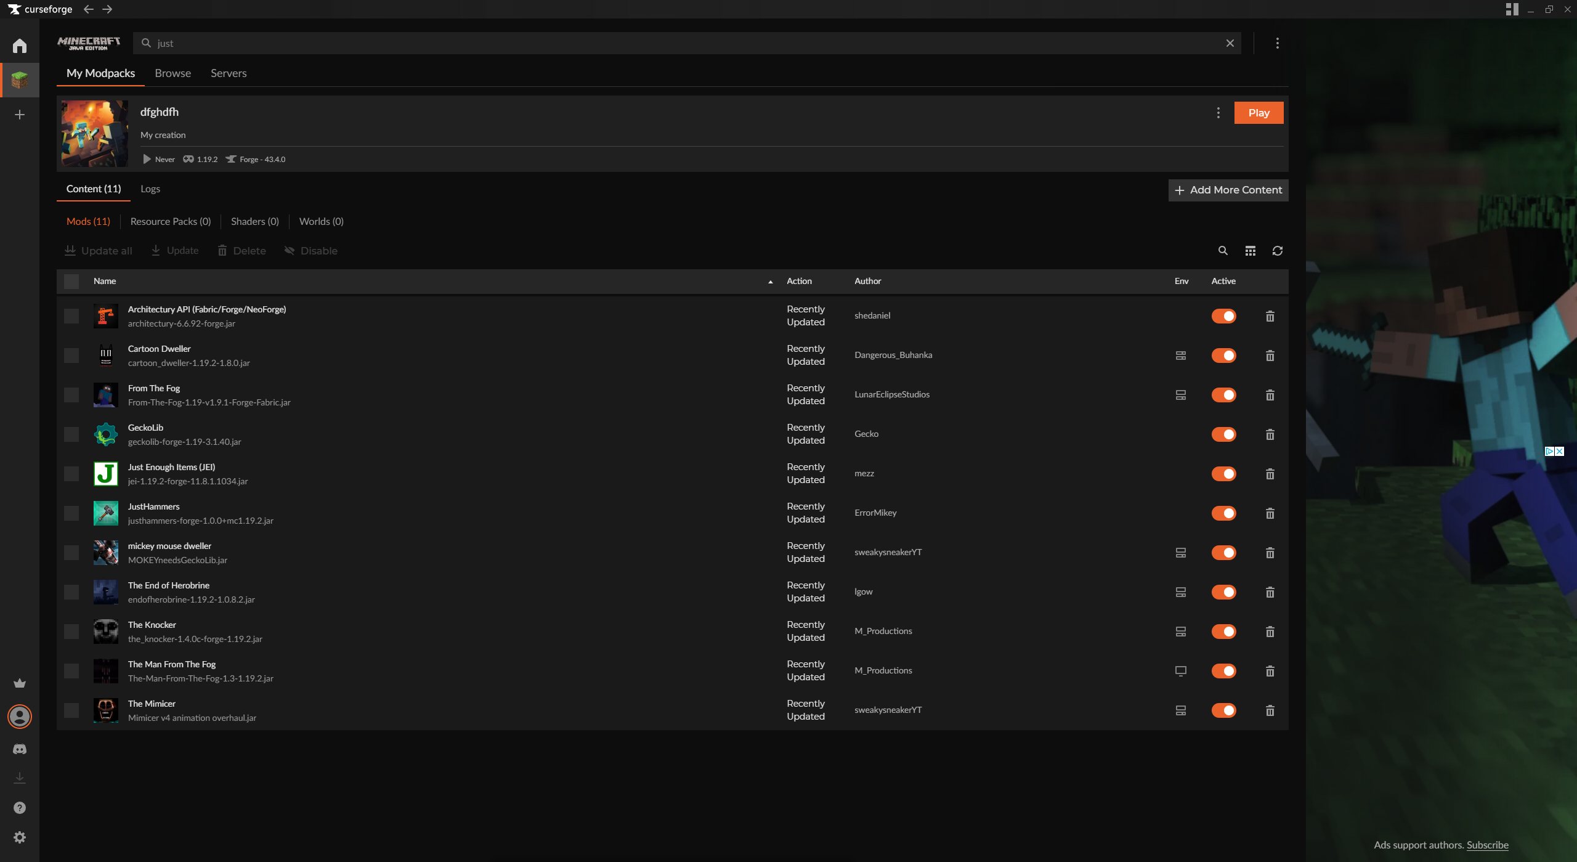Delete From The Fog with trash icon
This screenshot has height=862, width=1577.
click(1270, 395)
